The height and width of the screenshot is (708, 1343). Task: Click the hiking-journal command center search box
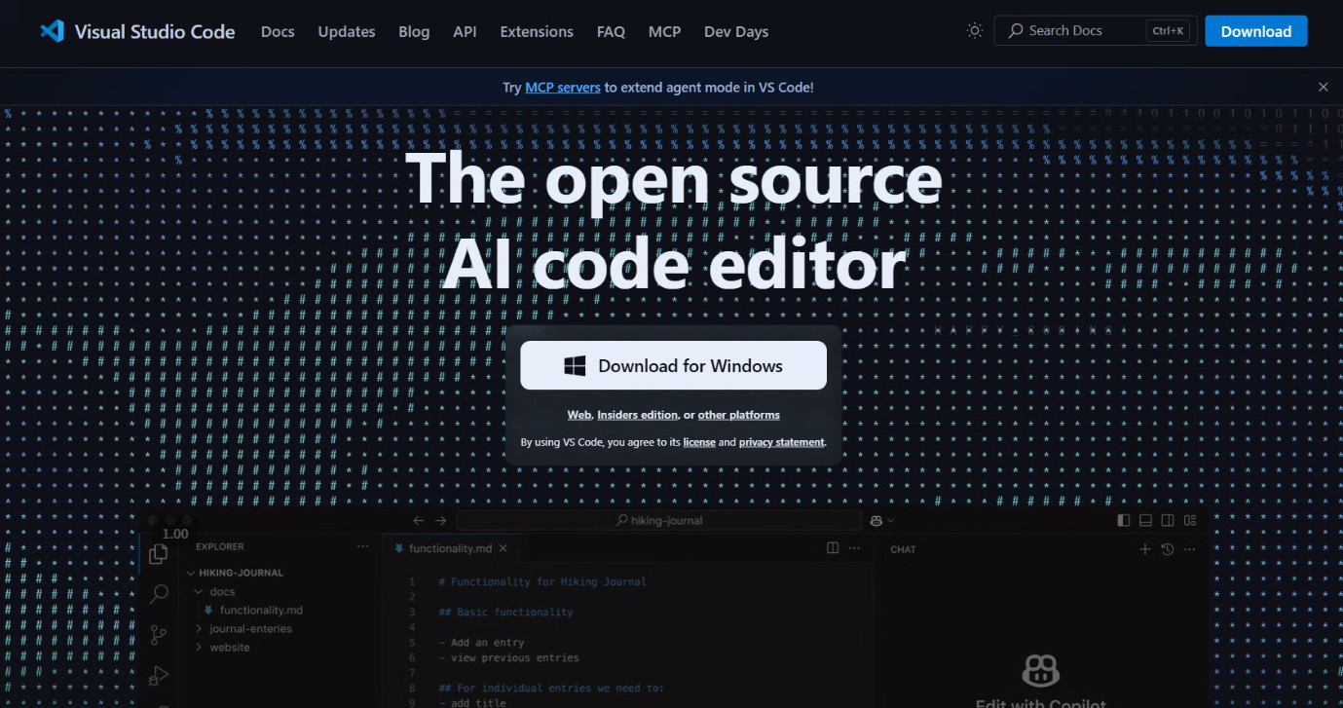click(659, 521)
